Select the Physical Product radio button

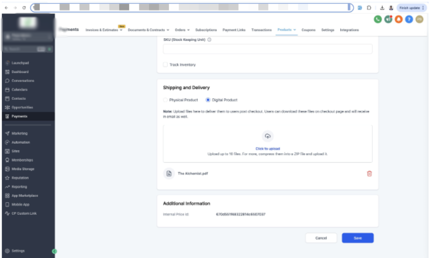pyautogui.click(x=165, y=100)
